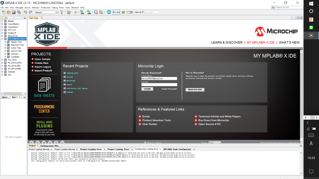Click the Microchip logo
The width and height of the screenshot is (319, 179).
[276, 31]
